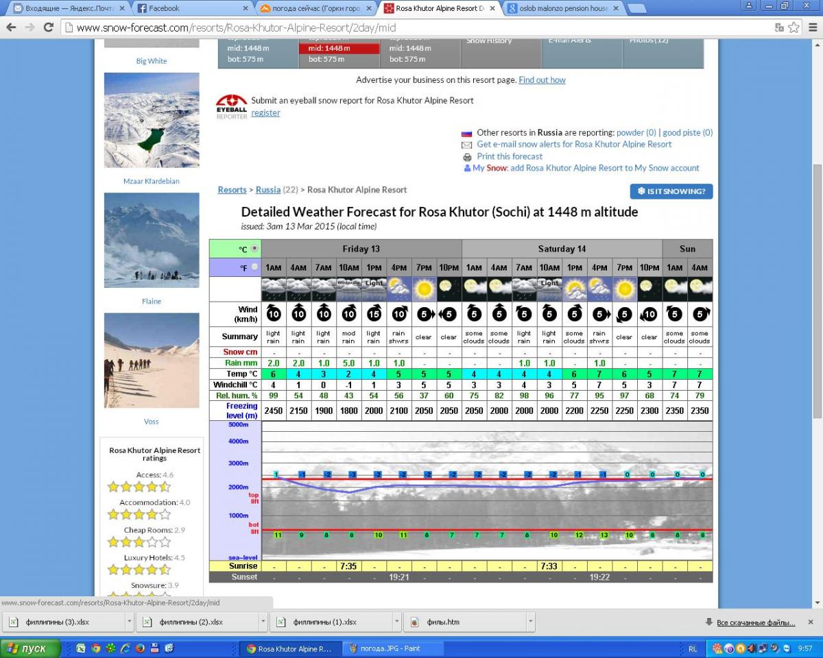This screenshot has height=658, width=823.
Task: Click the Firefox icon in quick launch
Action: (x=140, y=648)
